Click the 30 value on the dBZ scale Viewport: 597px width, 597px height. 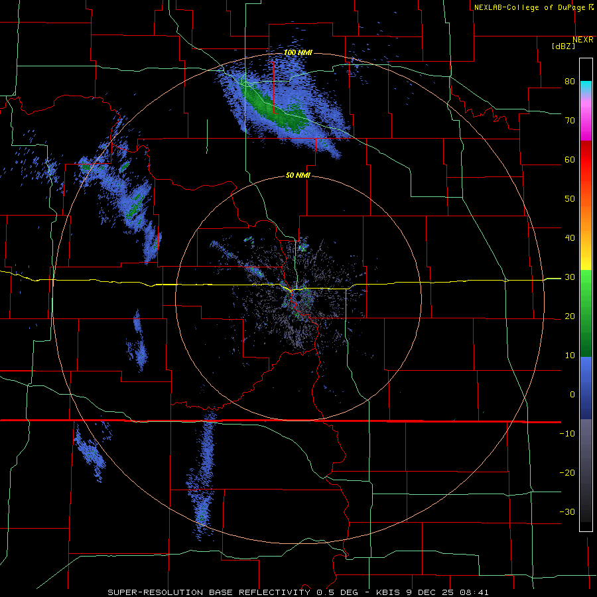click(x=570, y=277)
